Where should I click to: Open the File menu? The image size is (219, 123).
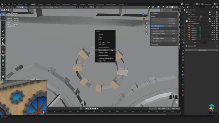coord(5,4)
